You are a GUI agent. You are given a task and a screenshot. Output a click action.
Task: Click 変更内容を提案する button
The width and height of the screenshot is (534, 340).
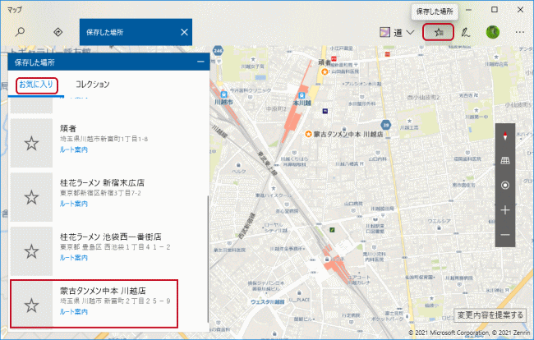point(490,315)
